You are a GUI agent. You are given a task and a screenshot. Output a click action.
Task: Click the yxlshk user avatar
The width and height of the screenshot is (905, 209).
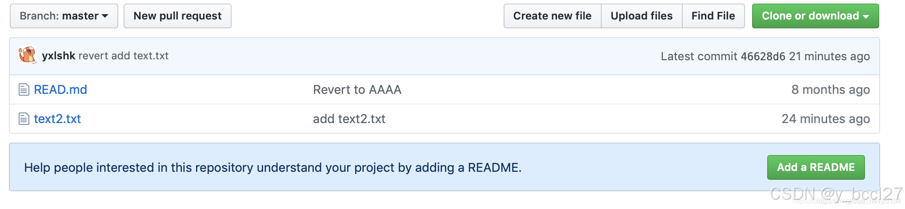[x=28, y=55]
